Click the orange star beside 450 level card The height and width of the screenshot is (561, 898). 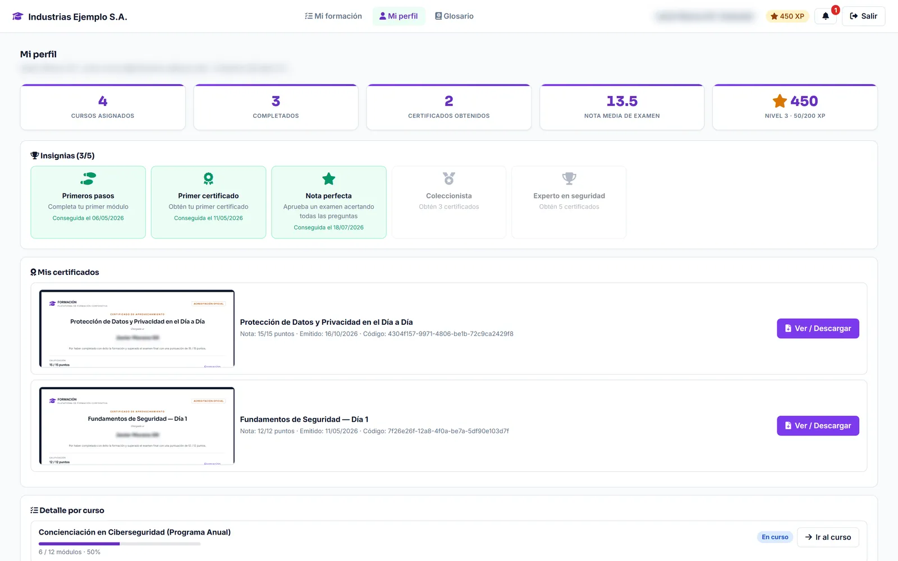coord(780,101)
